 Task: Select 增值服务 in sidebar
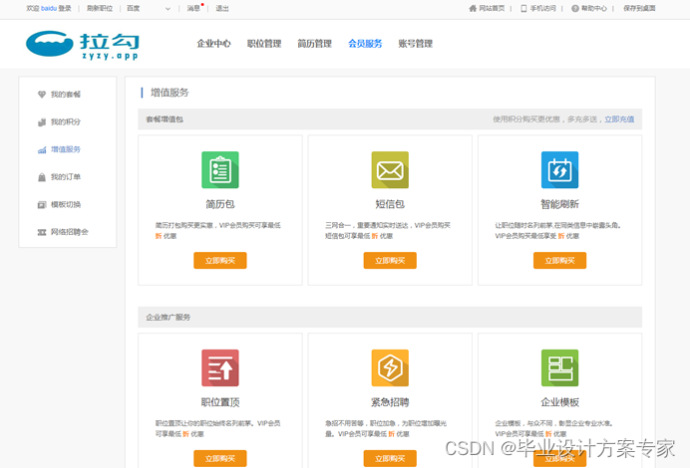[66, 149]
